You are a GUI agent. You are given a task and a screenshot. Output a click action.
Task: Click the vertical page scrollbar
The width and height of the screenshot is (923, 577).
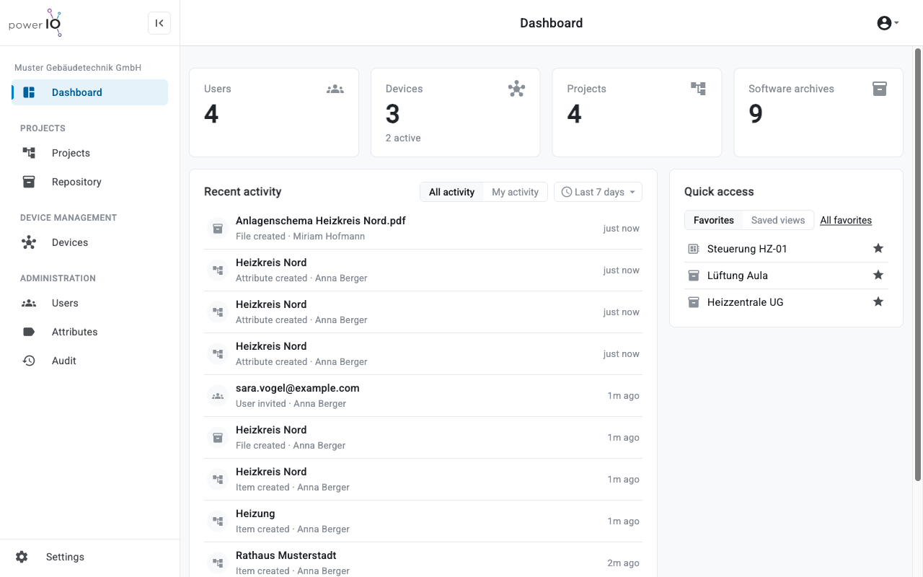click(x=918, y=264)
